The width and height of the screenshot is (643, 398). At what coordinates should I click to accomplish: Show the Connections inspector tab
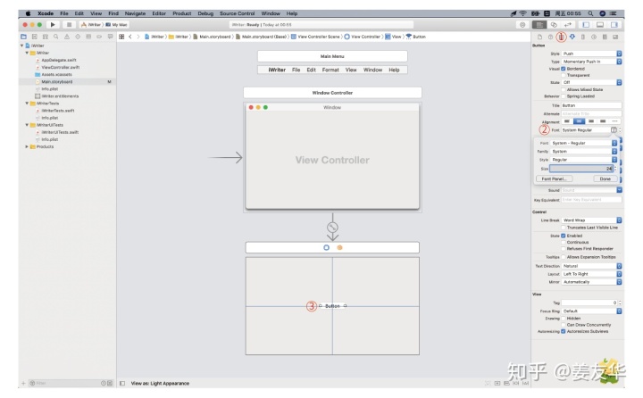coord(593,37)
